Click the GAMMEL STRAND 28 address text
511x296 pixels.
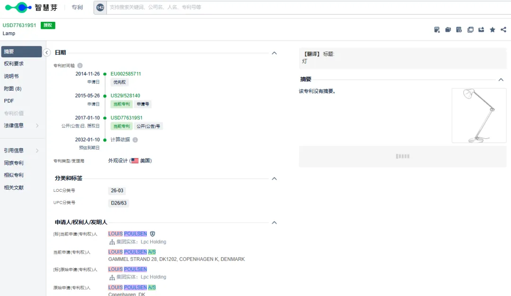[176, 259]
